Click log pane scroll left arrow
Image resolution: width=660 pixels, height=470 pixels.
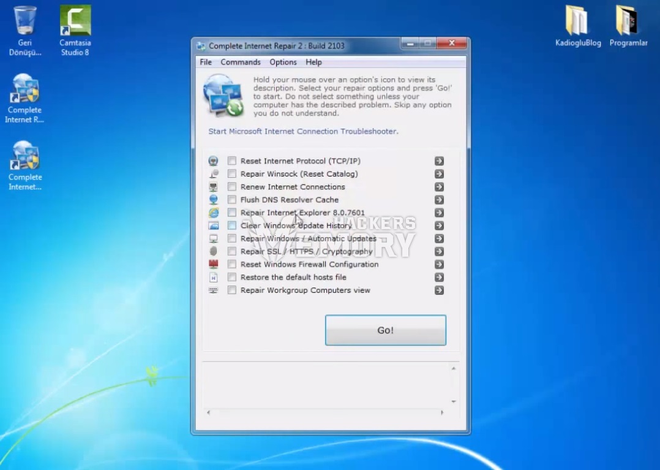point(208,413)
